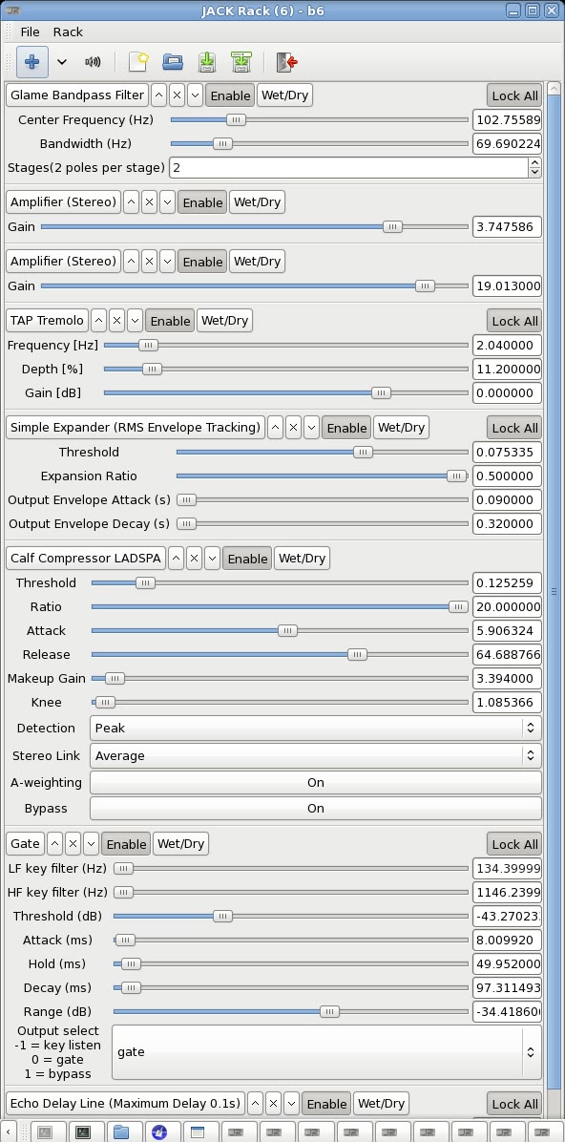Click the first Amplifier Gain slider handle
This screenshot has height=1142, width=565.
pos(391,226)
